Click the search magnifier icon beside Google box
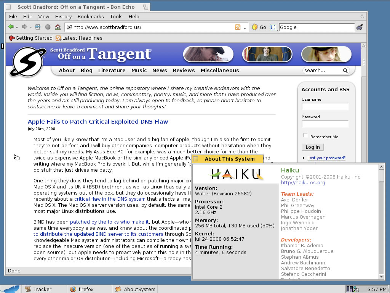Screen dimensions: 390x293 pyautogui.click(x=359, y=27)
